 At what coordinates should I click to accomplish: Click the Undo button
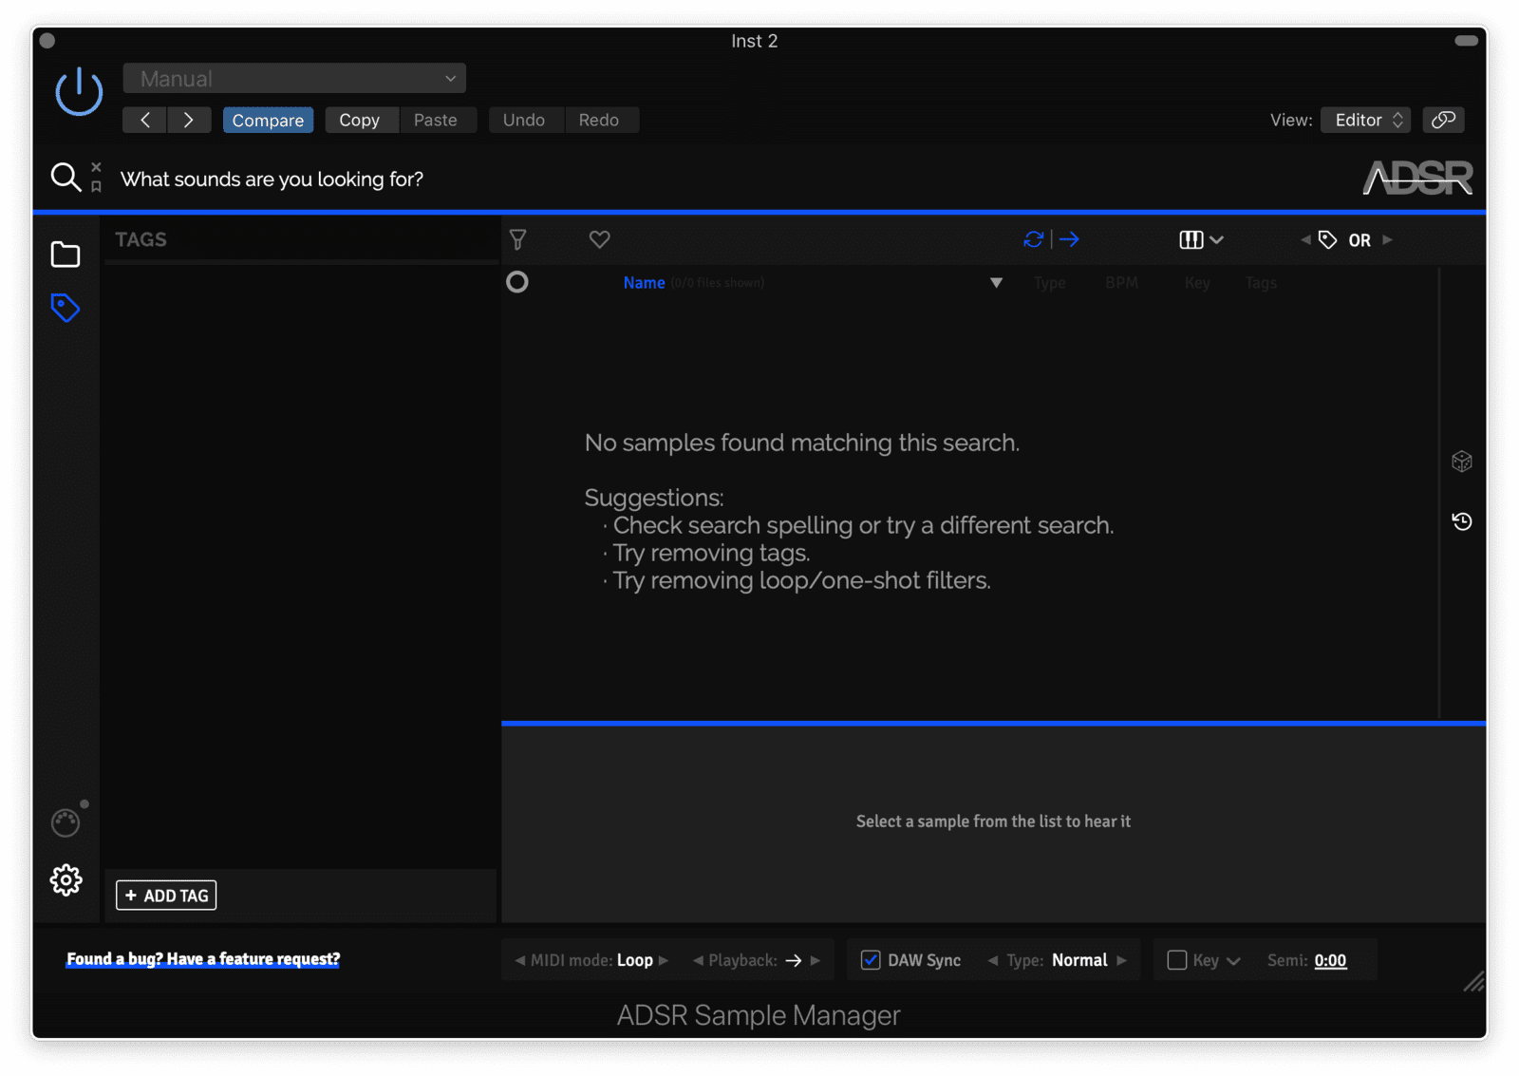(x=524, y=120)
